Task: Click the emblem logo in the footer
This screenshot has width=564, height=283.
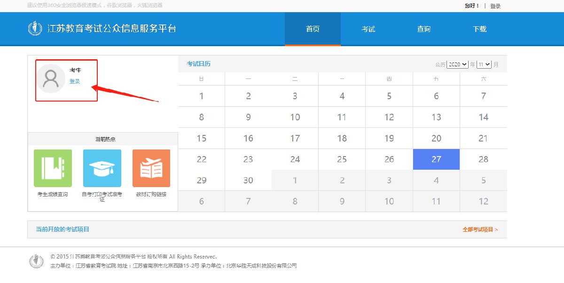Action: click(x=37, y=261)
